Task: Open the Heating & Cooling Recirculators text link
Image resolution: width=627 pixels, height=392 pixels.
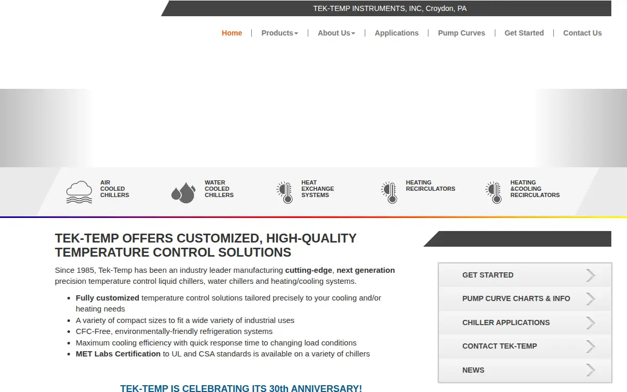Action: pos(535,189)
